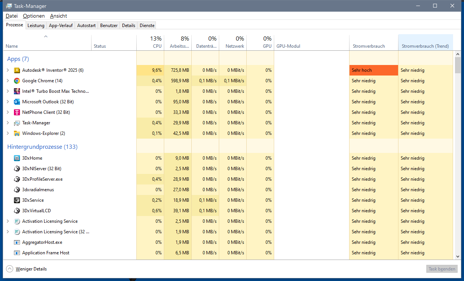Click the vertical scrollbar thumb

coord(458,65)
